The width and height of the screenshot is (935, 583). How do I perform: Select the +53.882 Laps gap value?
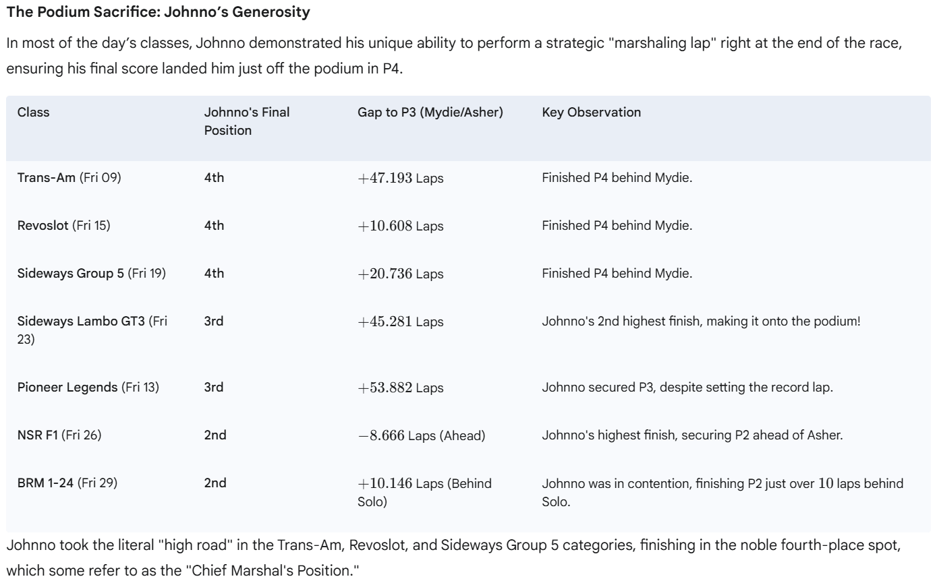point(400,388)
